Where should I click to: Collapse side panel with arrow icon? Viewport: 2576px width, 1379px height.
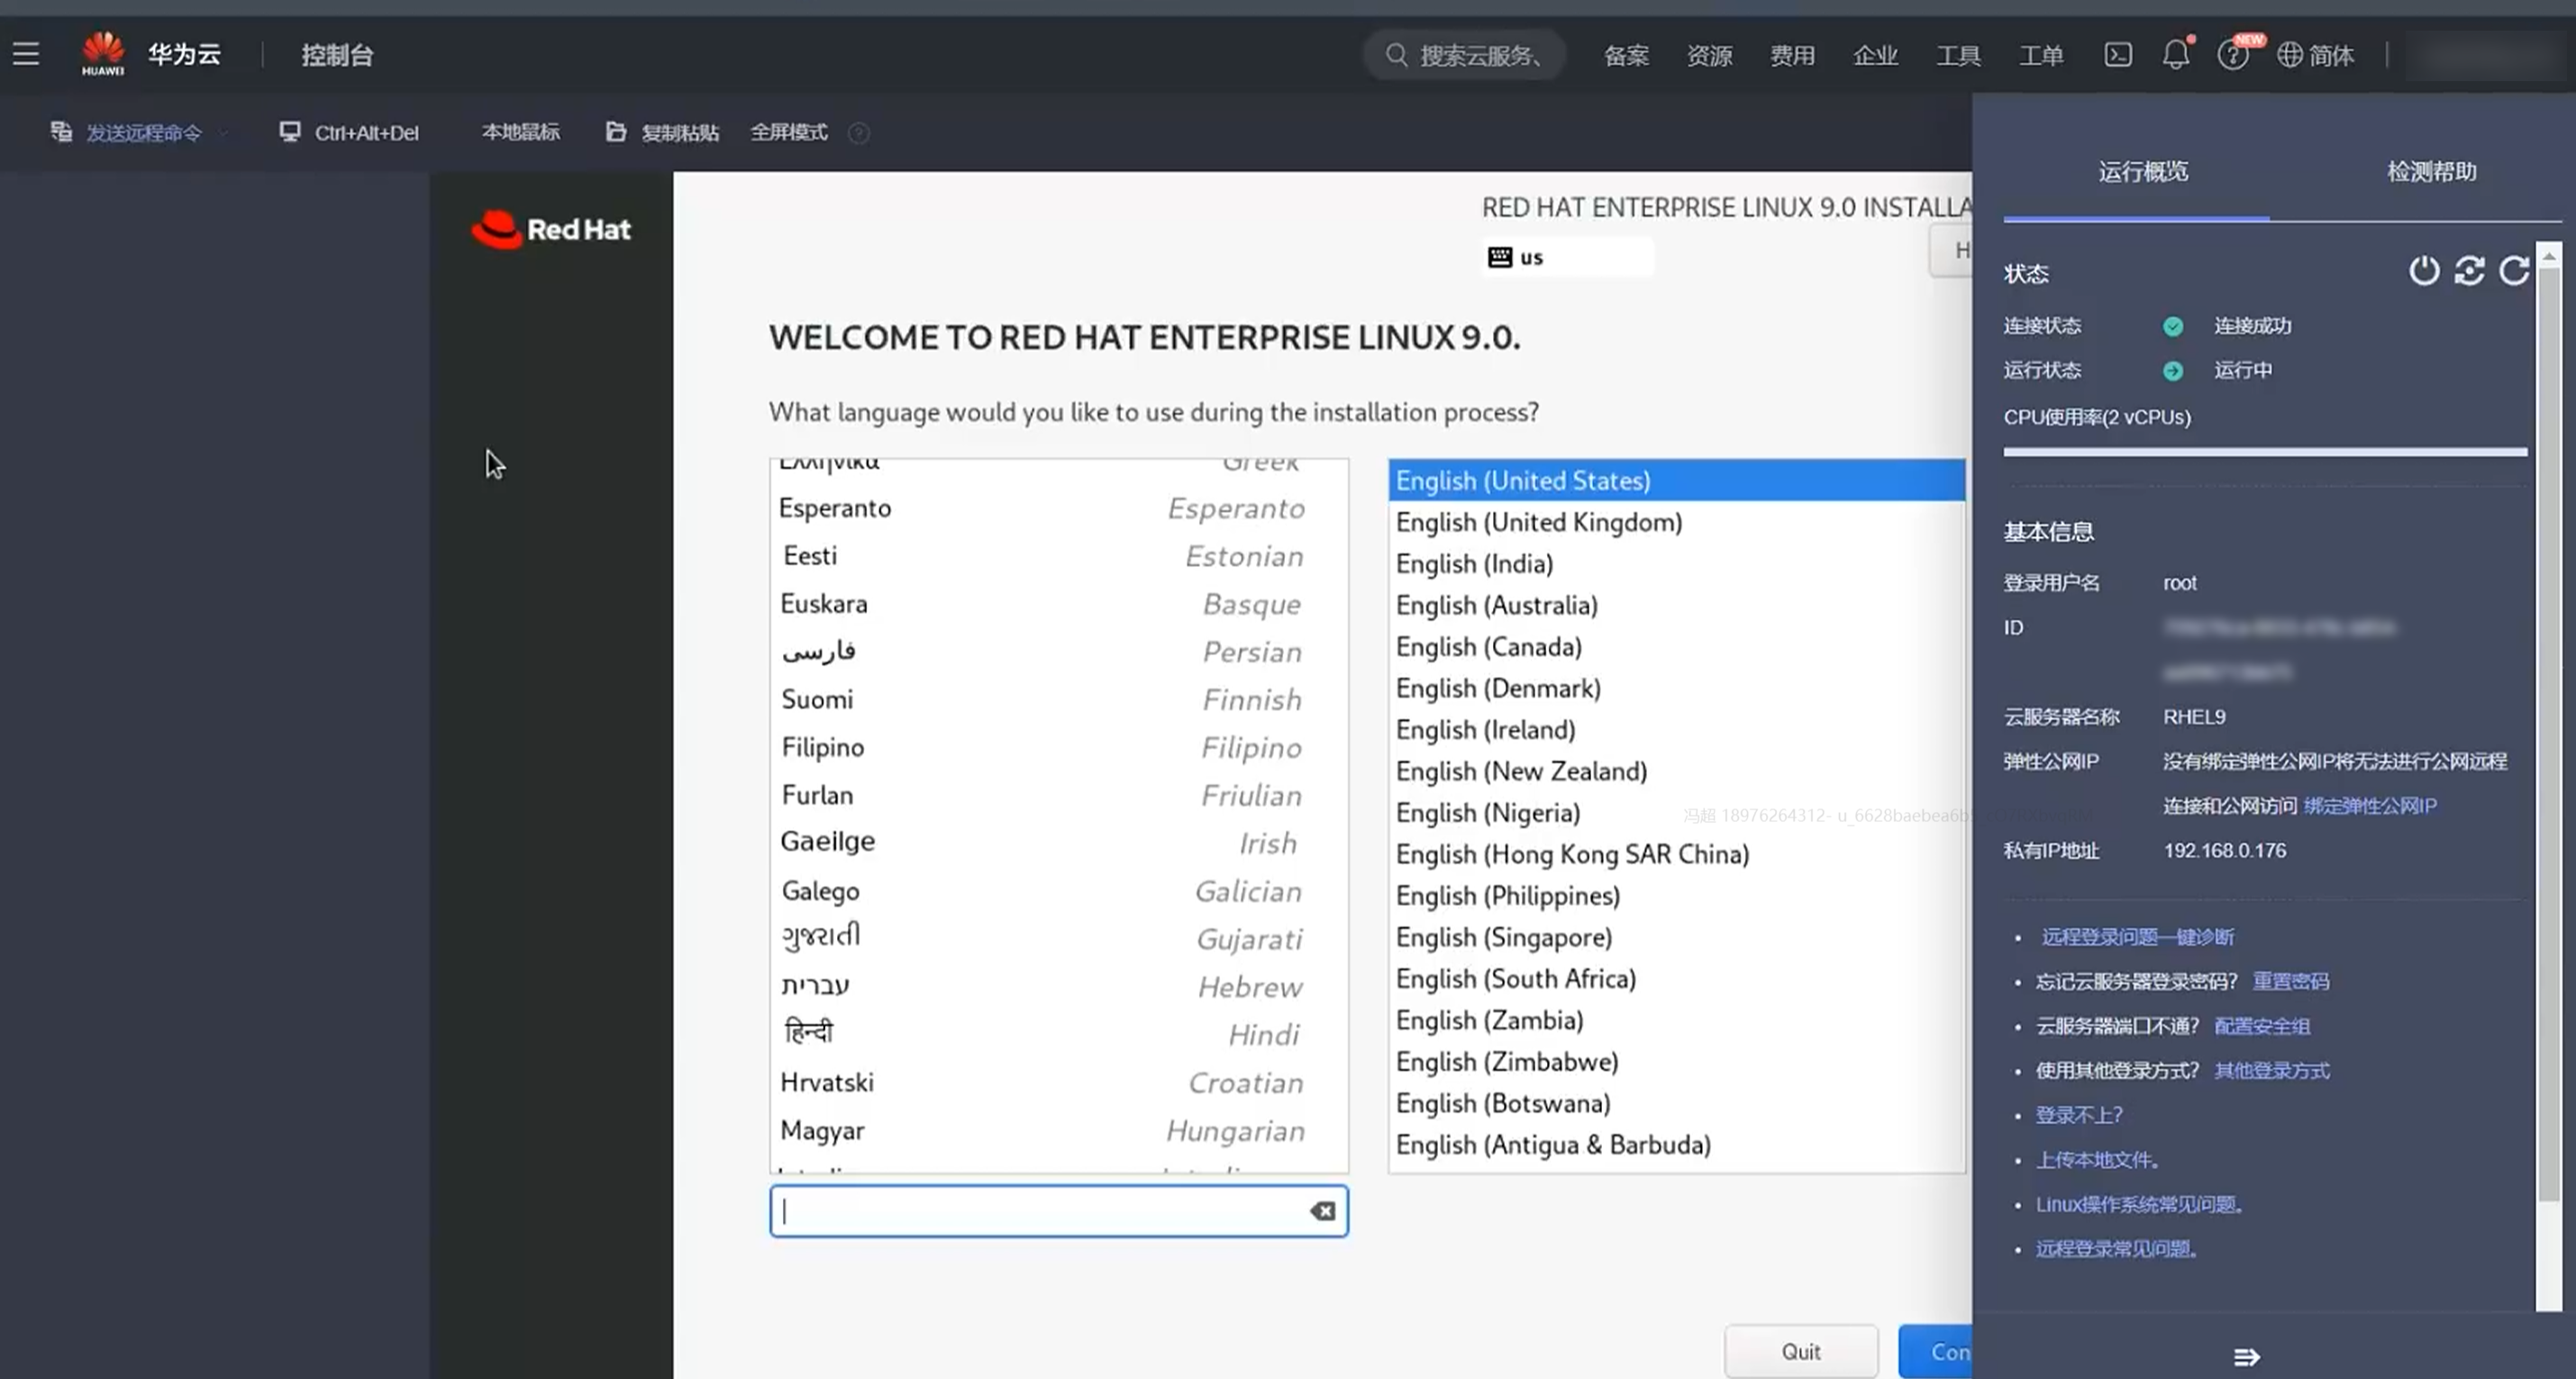click(2246, 1357)
